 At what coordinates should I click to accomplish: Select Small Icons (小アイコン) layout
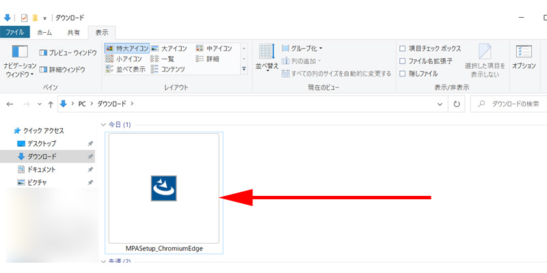[x=124, y=59]
